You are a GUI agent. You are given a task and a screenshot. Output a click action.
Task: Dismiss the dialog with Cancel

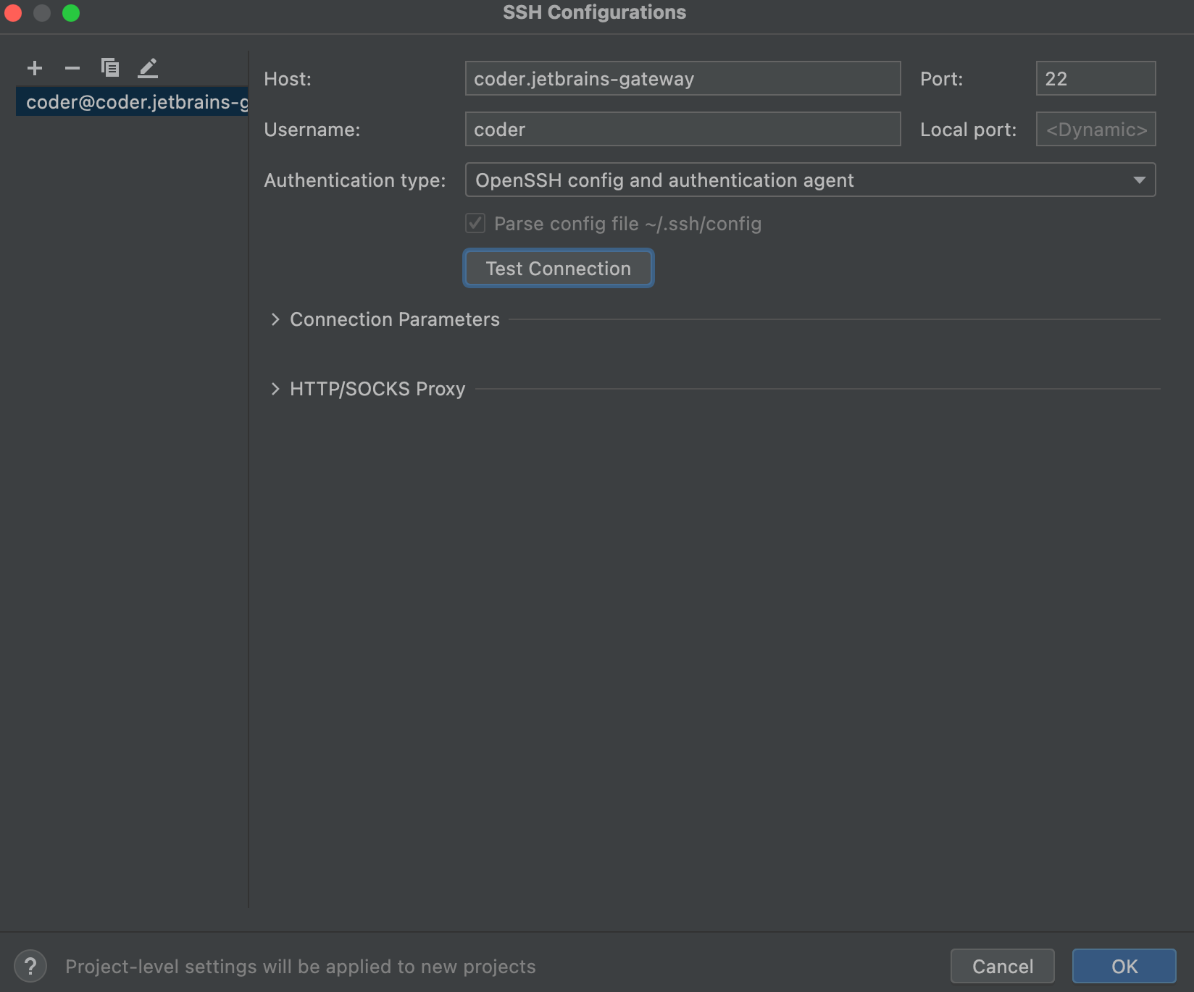coord(1002,966)
